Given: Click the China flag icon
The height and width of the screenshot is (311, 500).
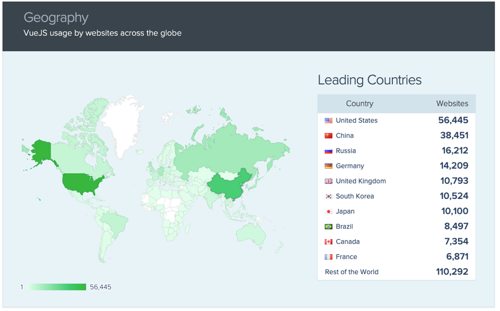Looking at the screenshot, I should tap(328, 136).
